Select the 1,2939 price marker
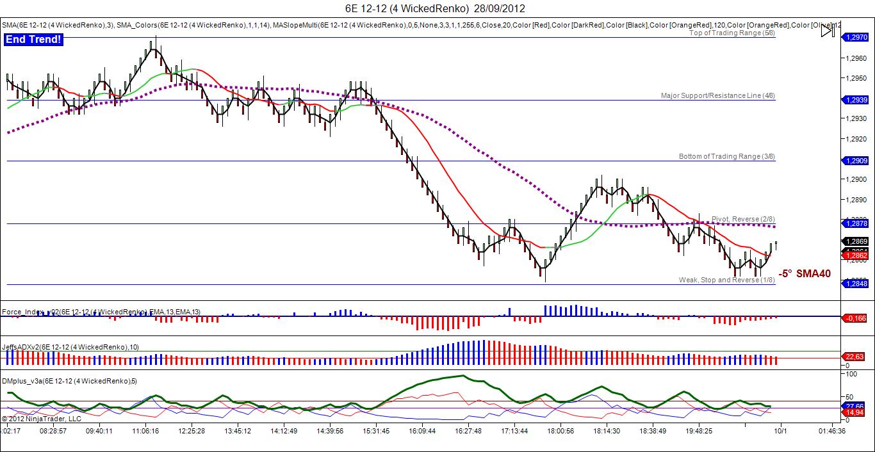The height and width of the screenshot is (452, 875). (855, 100)
